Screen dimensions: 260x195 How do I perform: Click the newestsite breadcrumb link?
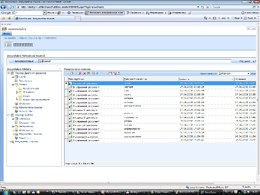tap(10, 38)
